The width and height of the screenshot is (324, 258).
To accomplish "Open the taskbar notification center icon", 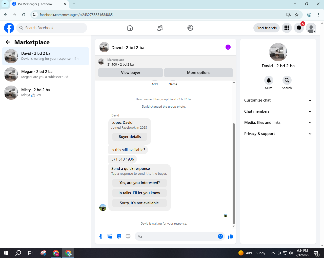I will 316,253.
